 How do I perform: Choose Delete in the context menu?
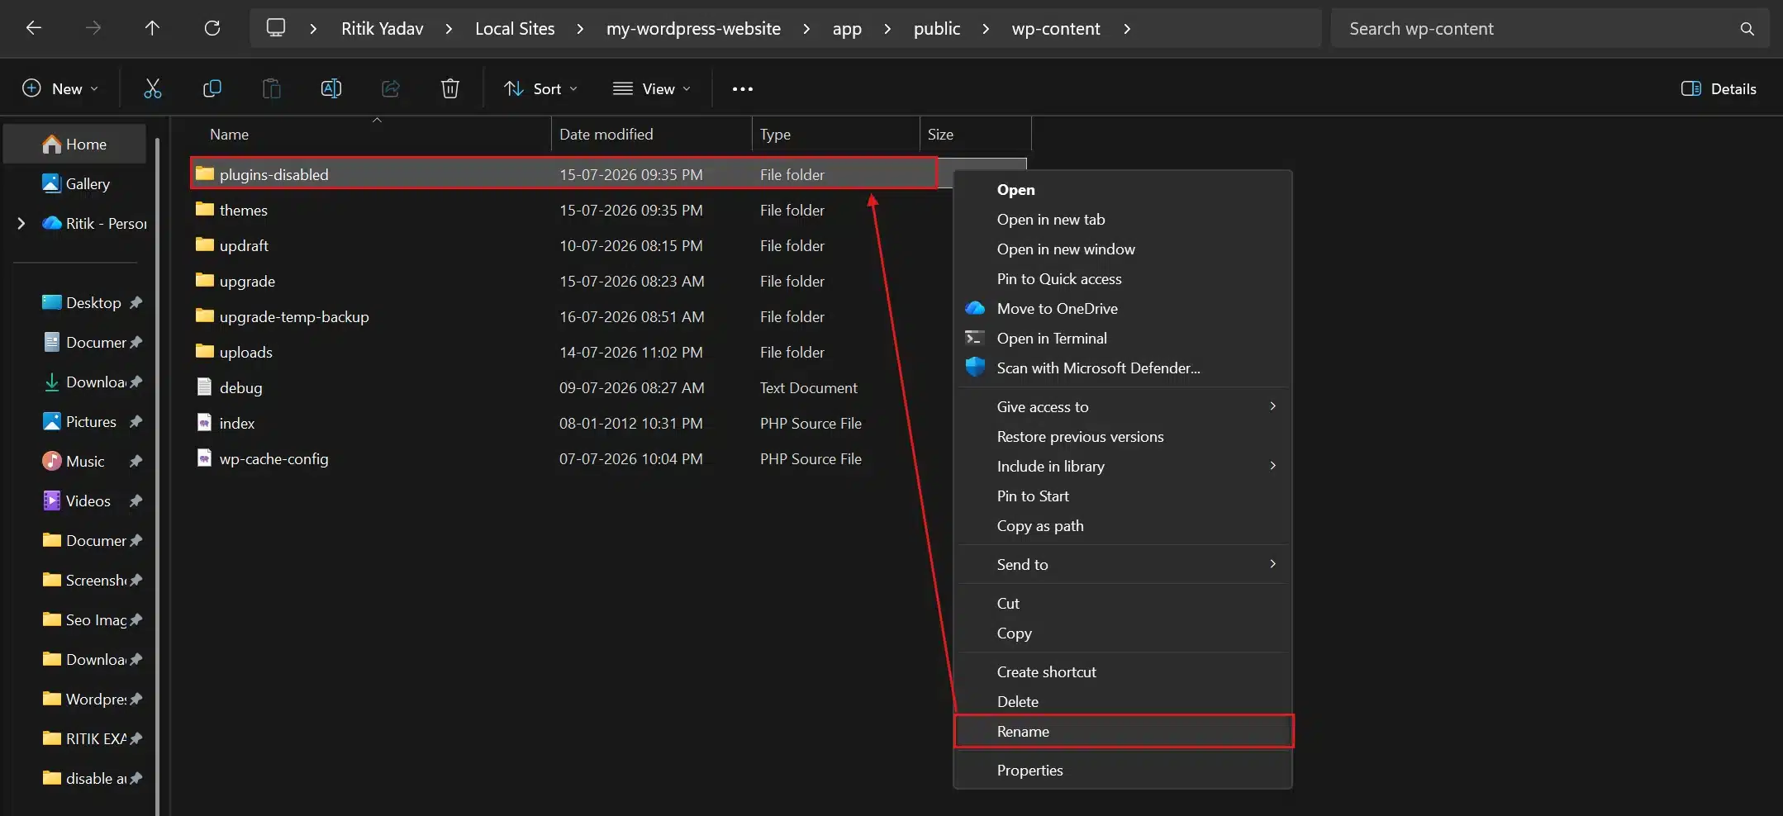tap(1124, 701)
